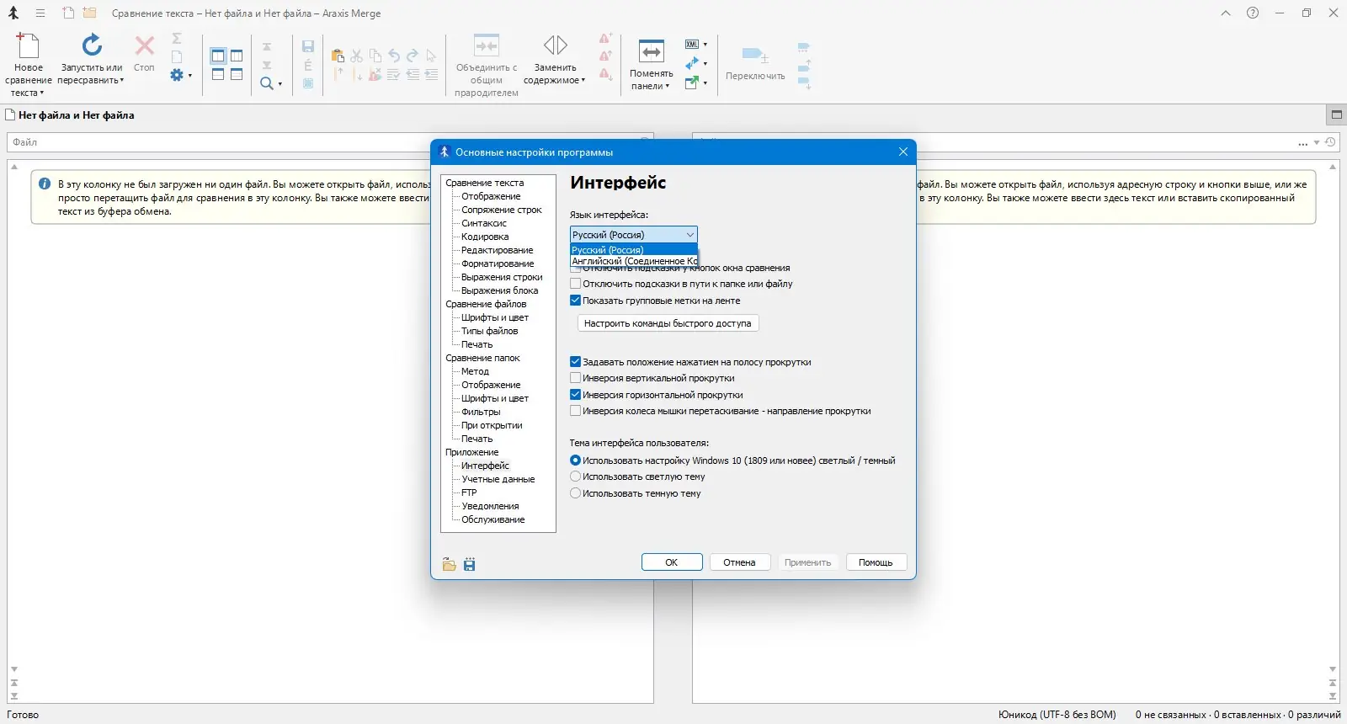Select the three-pane horizontal layout icon
Viewport: 1347px width, 724px height.
click(x=237, y=75)
